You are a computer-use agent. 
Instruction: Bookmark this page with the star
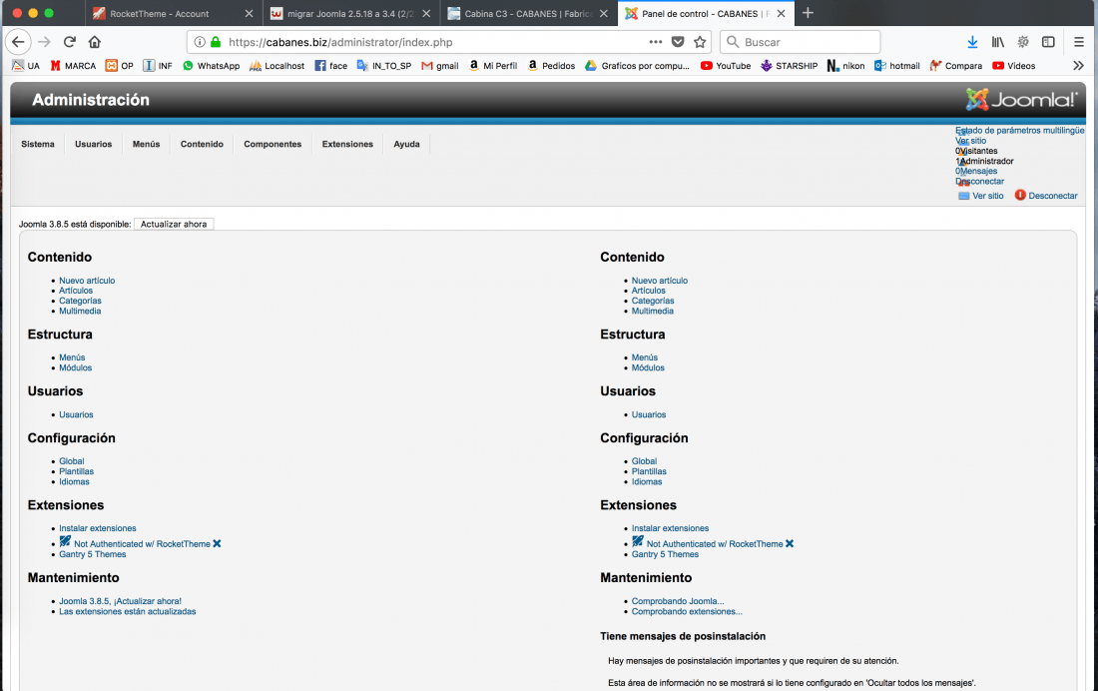tap(700, 42)
